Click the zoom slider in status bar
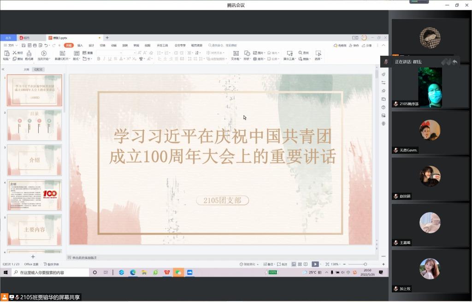The width and height of the screenshot is (472, 302). click(365, 264)
